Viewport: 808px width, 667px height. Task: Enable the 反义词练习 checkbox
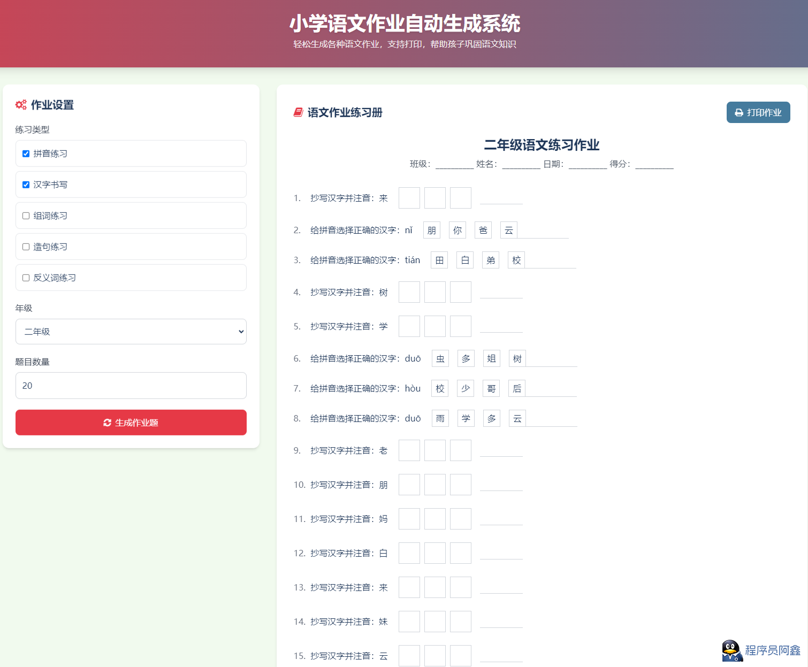coord(26,278)
